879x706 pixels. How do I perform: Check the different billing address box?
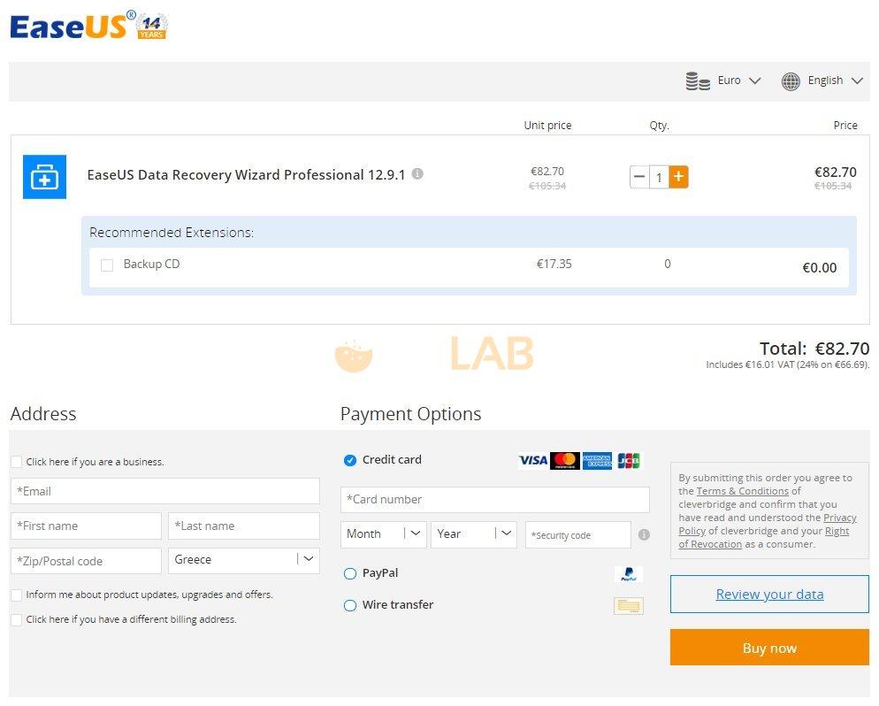(x=16, y=619)
